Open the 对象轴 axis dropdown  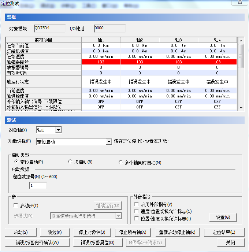click(58, 130)
